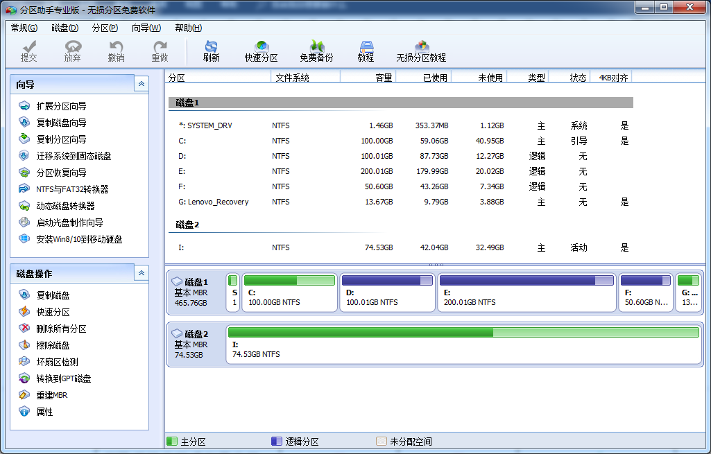
Task: Click 重建MBR link in sidebar
Action: (51, 395)
